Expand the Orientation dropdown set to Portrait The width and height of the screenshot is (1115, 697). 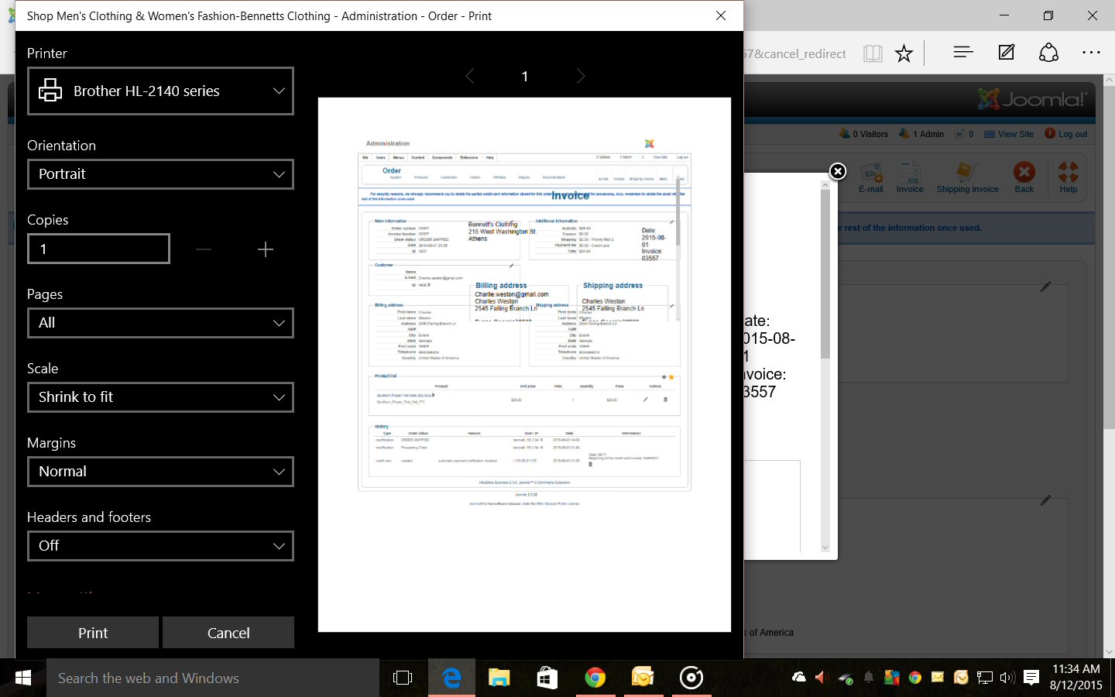[x=160, y=174]
